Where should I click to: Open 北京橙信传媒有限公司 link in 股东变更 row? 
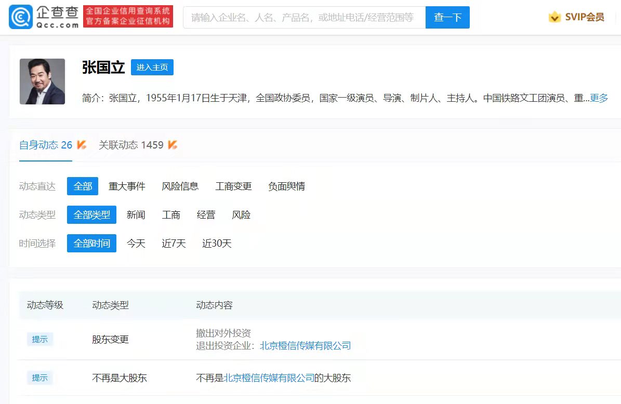(306, 346)
